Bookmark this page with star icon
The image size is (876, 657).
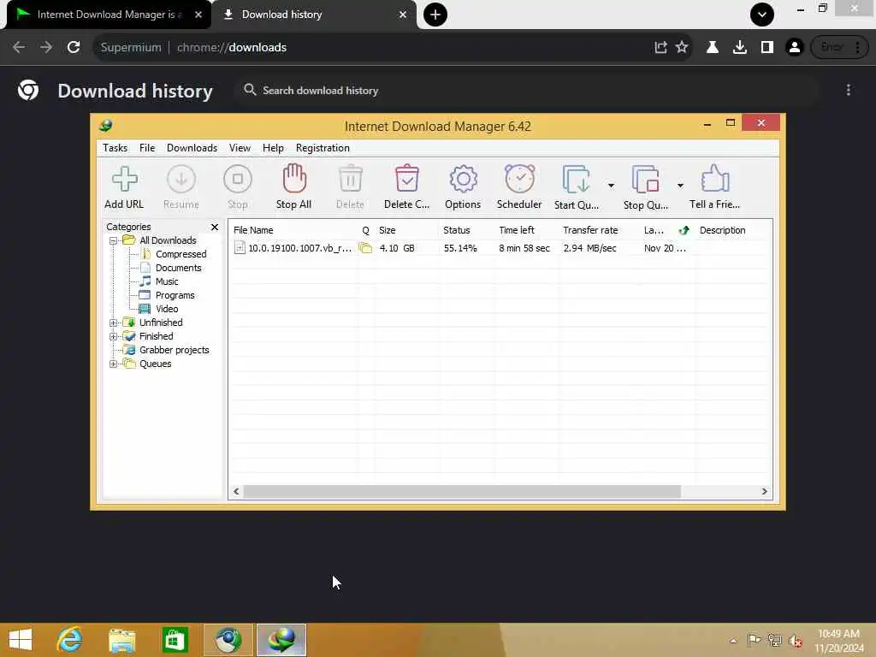pos(682,48)
